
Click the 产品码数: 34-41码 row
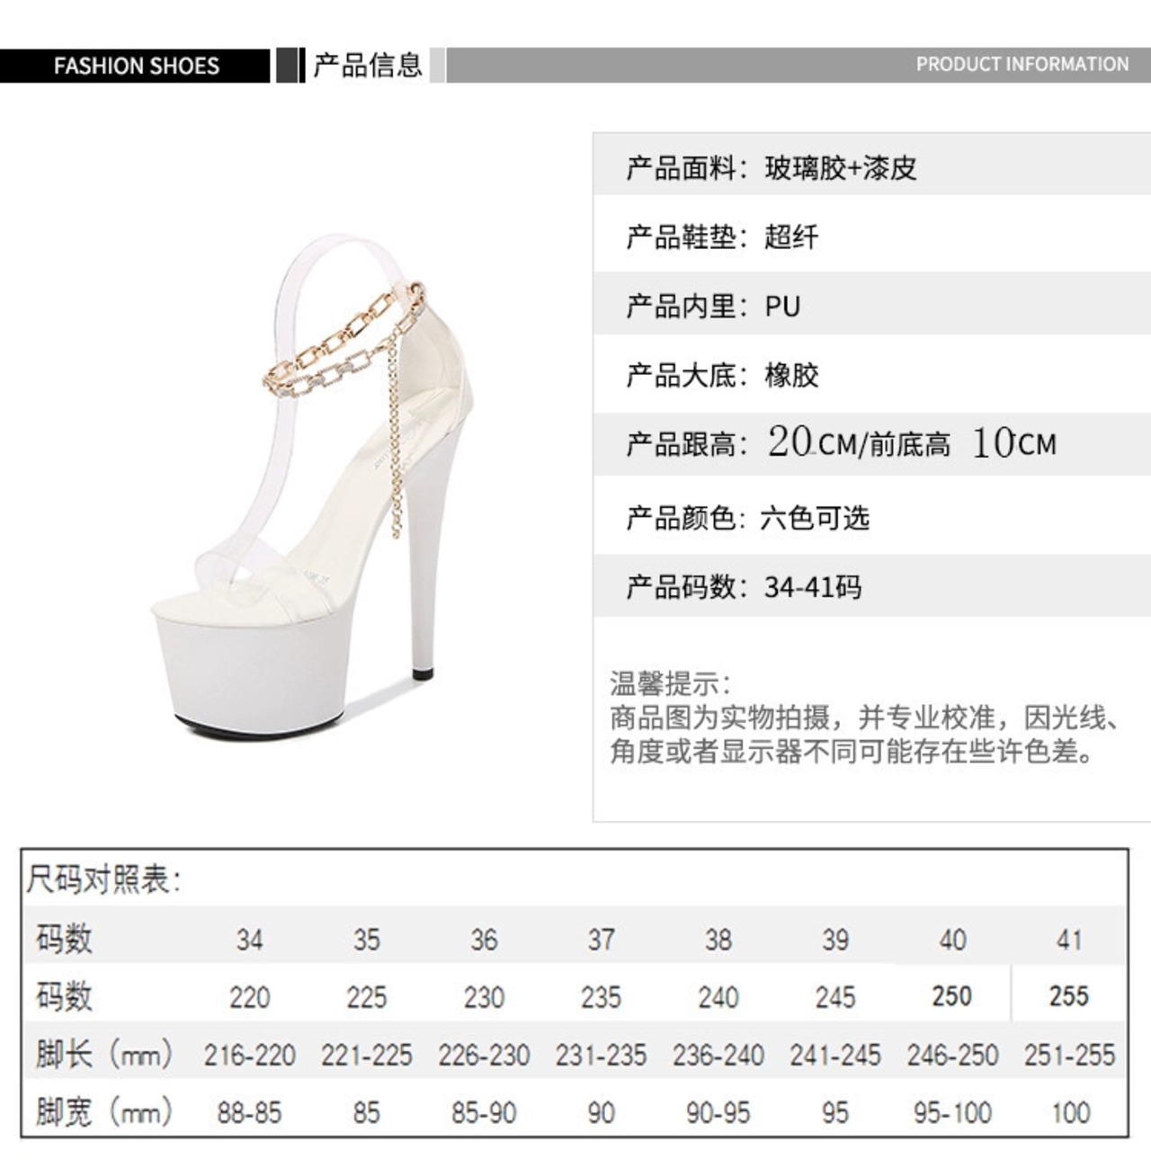point(871,587)
